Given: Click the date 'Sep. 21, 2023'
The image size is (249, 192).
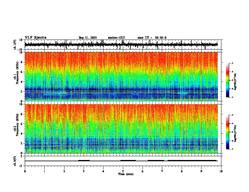Looking at the screenshot, I should pos(88,38).
